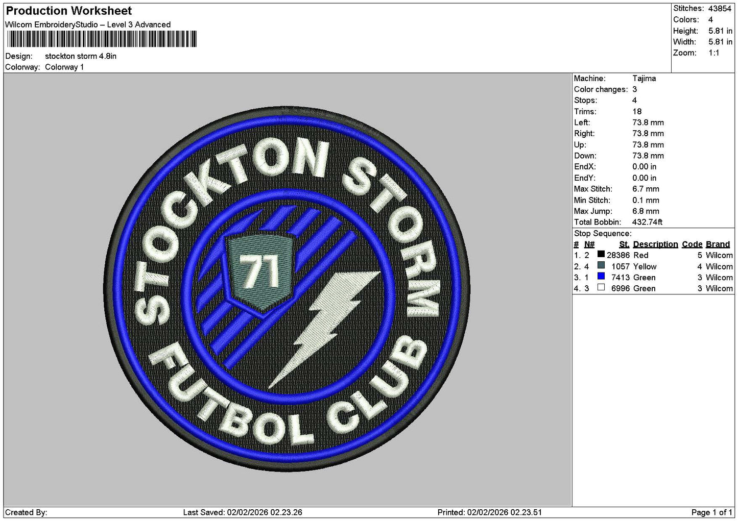This screenshot has height=521, width=738.
Task: Select the Zoom value '1:1'
Action: tap(714, 53)
